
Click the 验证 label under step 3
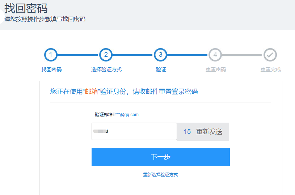click(161, 69)
